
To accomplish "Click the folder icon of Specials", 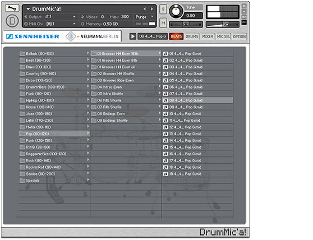I will pyautogui.click(x=22, y=181).
